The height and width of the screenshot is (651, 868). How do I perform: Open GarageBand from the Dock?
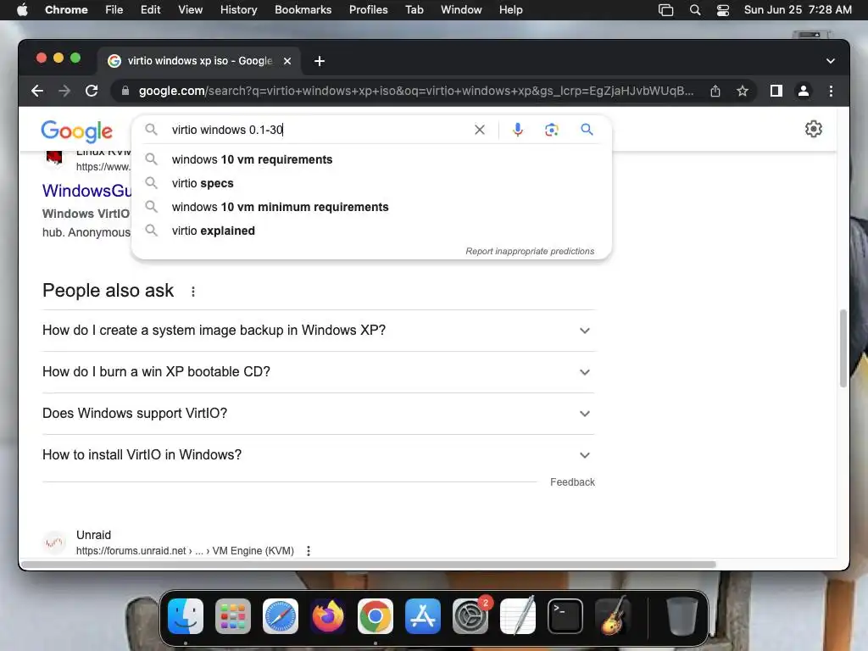click(612, 616)
